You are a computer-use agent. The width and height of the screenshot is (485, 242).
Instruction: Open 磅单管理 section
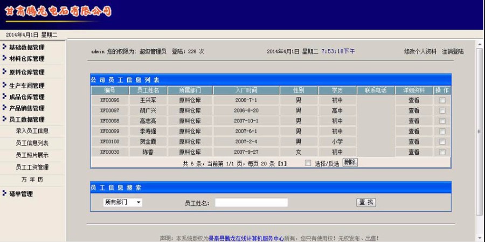[20, 194]
